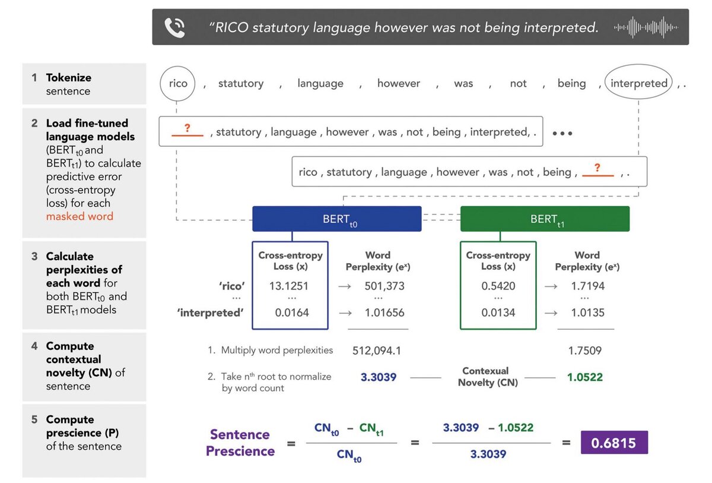Click the phone handset icon in header bar

[x=174, y=27]
